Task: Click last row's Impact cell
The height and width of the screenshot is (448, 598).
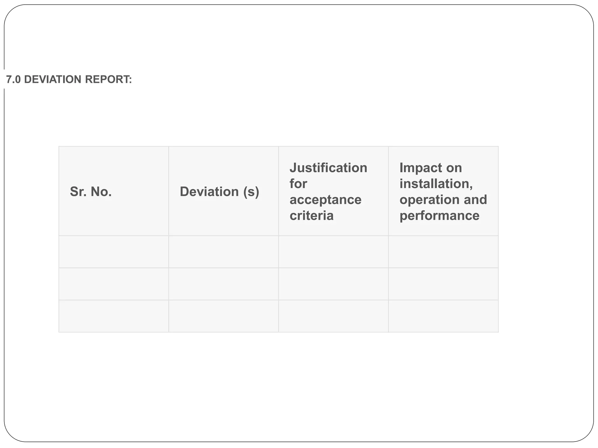Action: tap(443, 316)
